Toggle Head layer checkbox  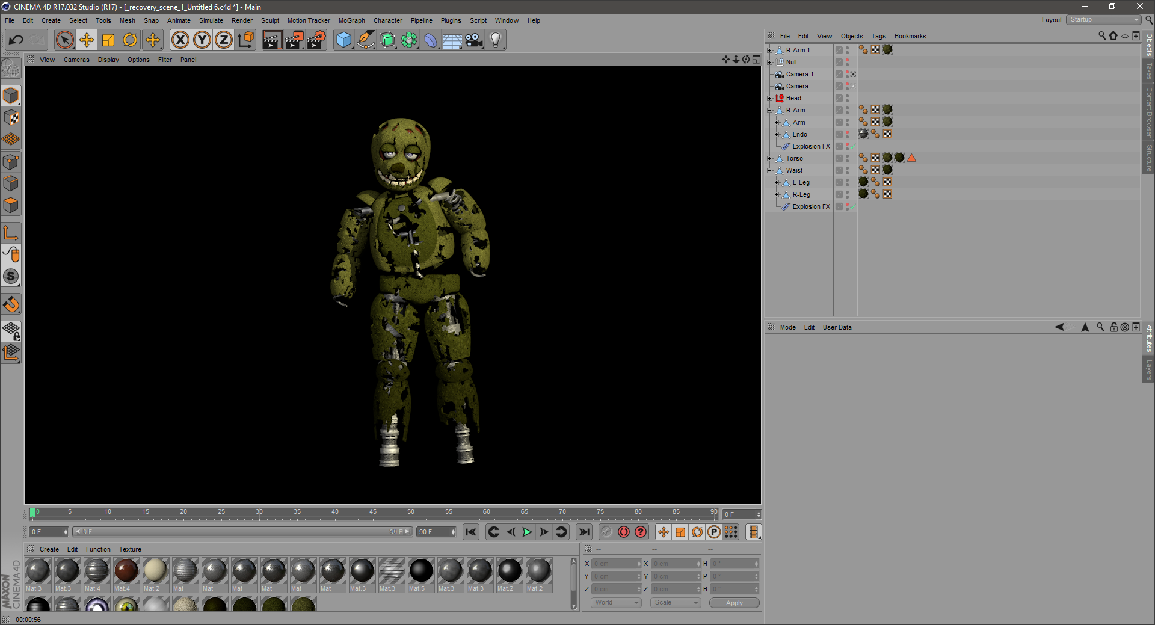coord(839,98)
